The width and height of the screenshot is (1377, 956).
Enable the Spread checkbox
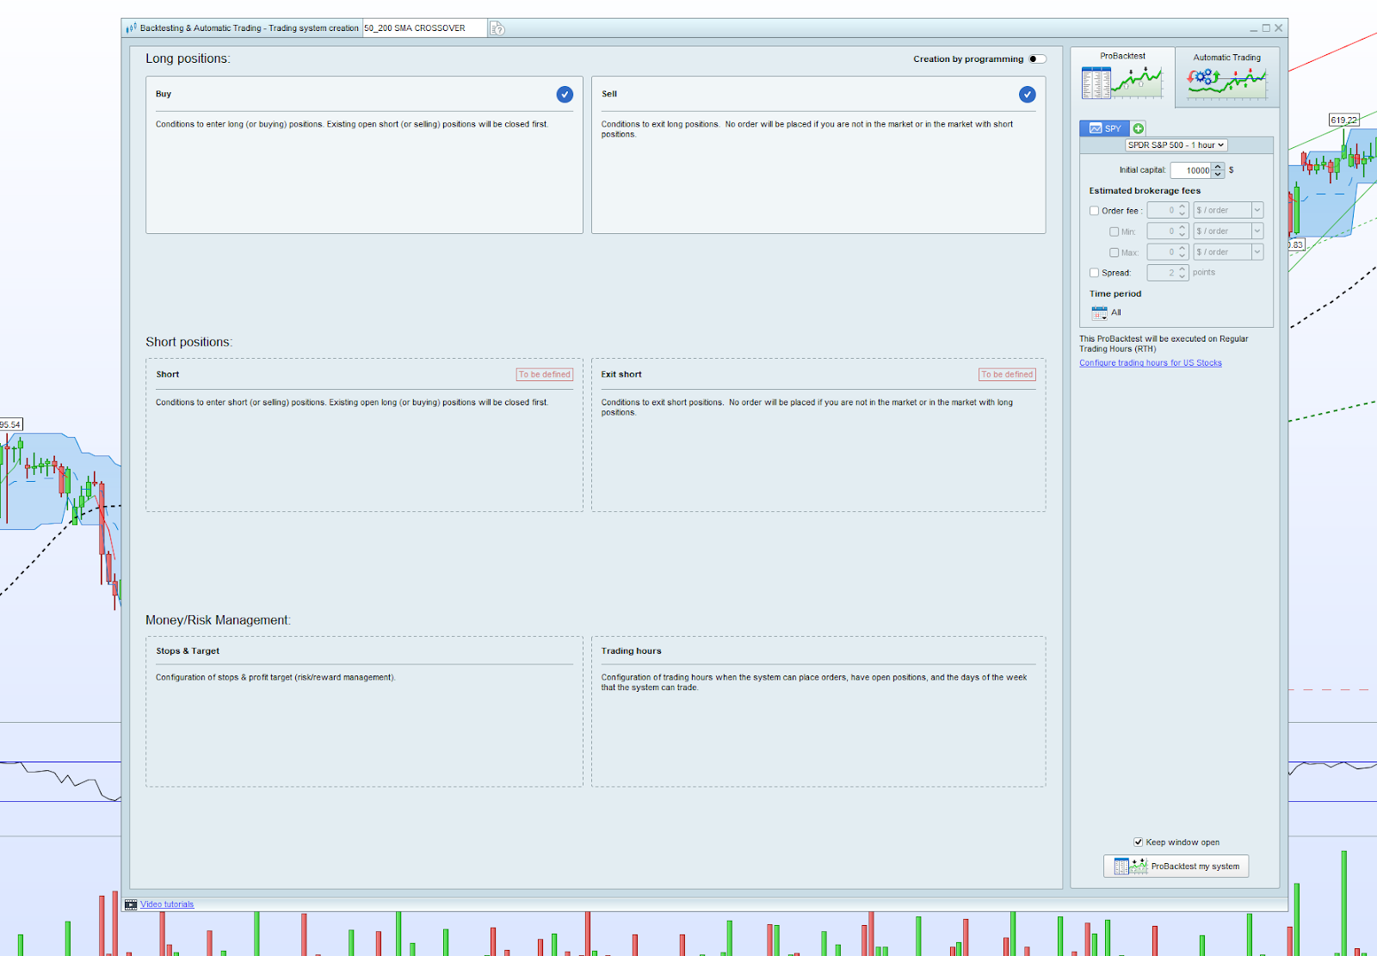click(x=1095, y=273)
